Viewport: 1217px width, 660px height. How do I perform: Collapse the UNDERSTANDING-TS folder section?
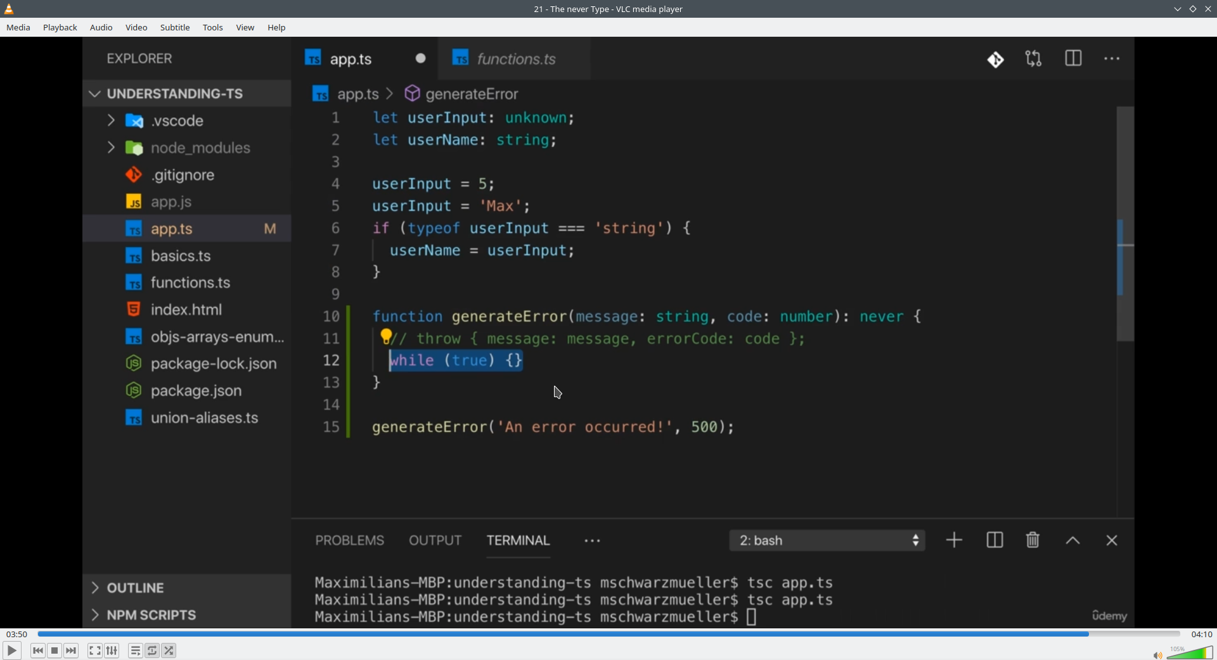click(x=187, y=94)
